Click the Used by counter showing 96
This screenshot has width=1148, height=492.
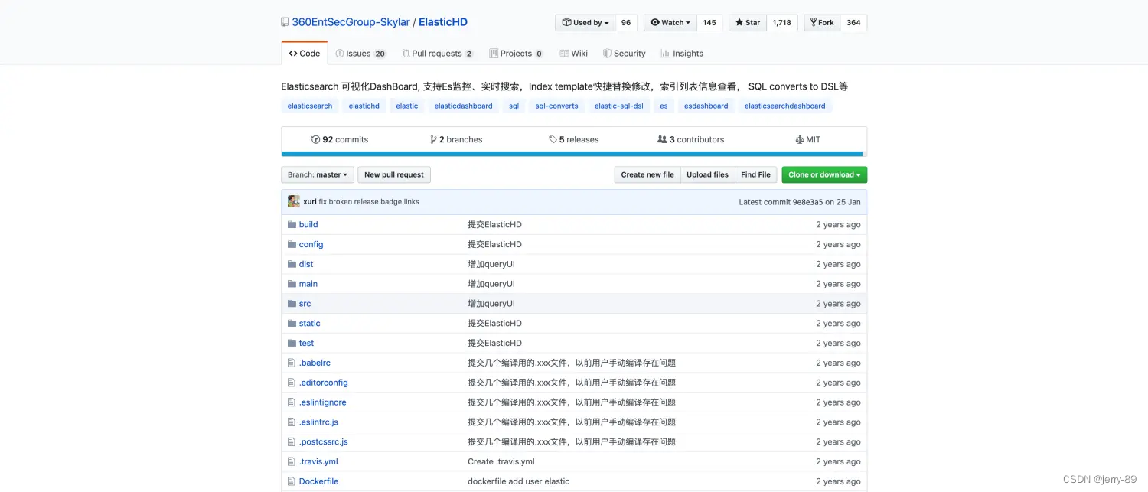625,22
